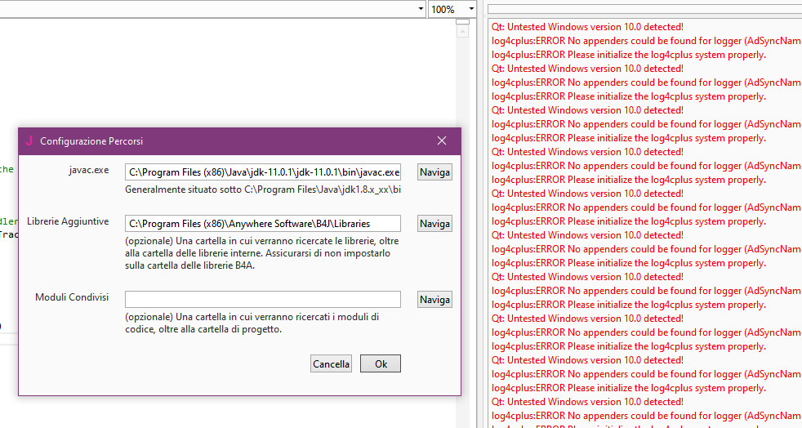Click the Cancella button
802x428 pixels.
(x=331, y=363)
